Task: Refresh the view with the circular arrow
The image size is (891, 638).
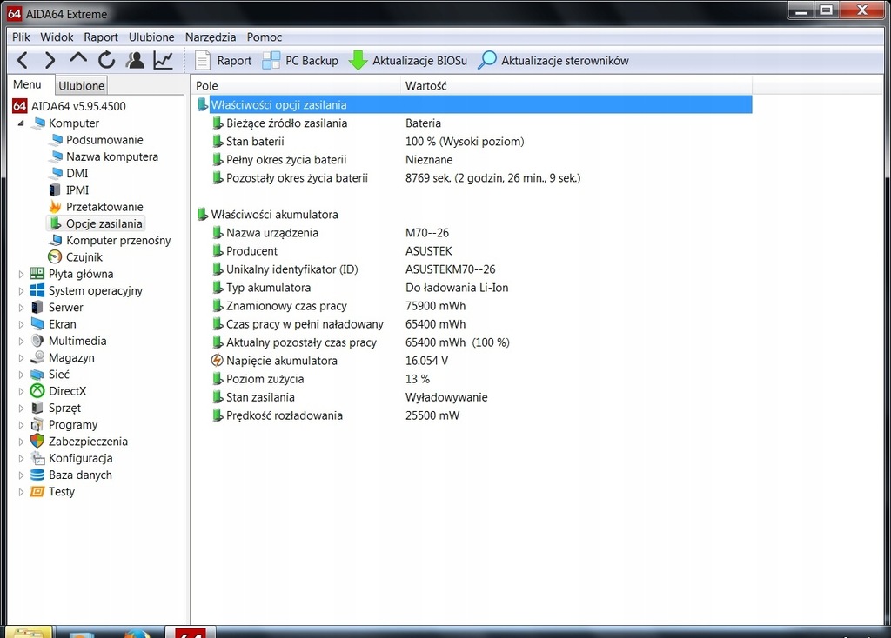Action: click(x=106, y=60)
